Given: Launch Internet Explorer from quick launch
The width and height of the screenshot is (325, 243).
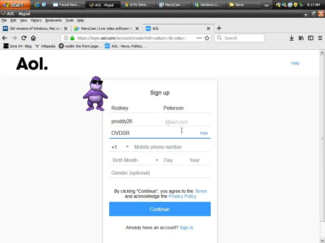Looking at the screenshot, I should click(x=37, y=5).
